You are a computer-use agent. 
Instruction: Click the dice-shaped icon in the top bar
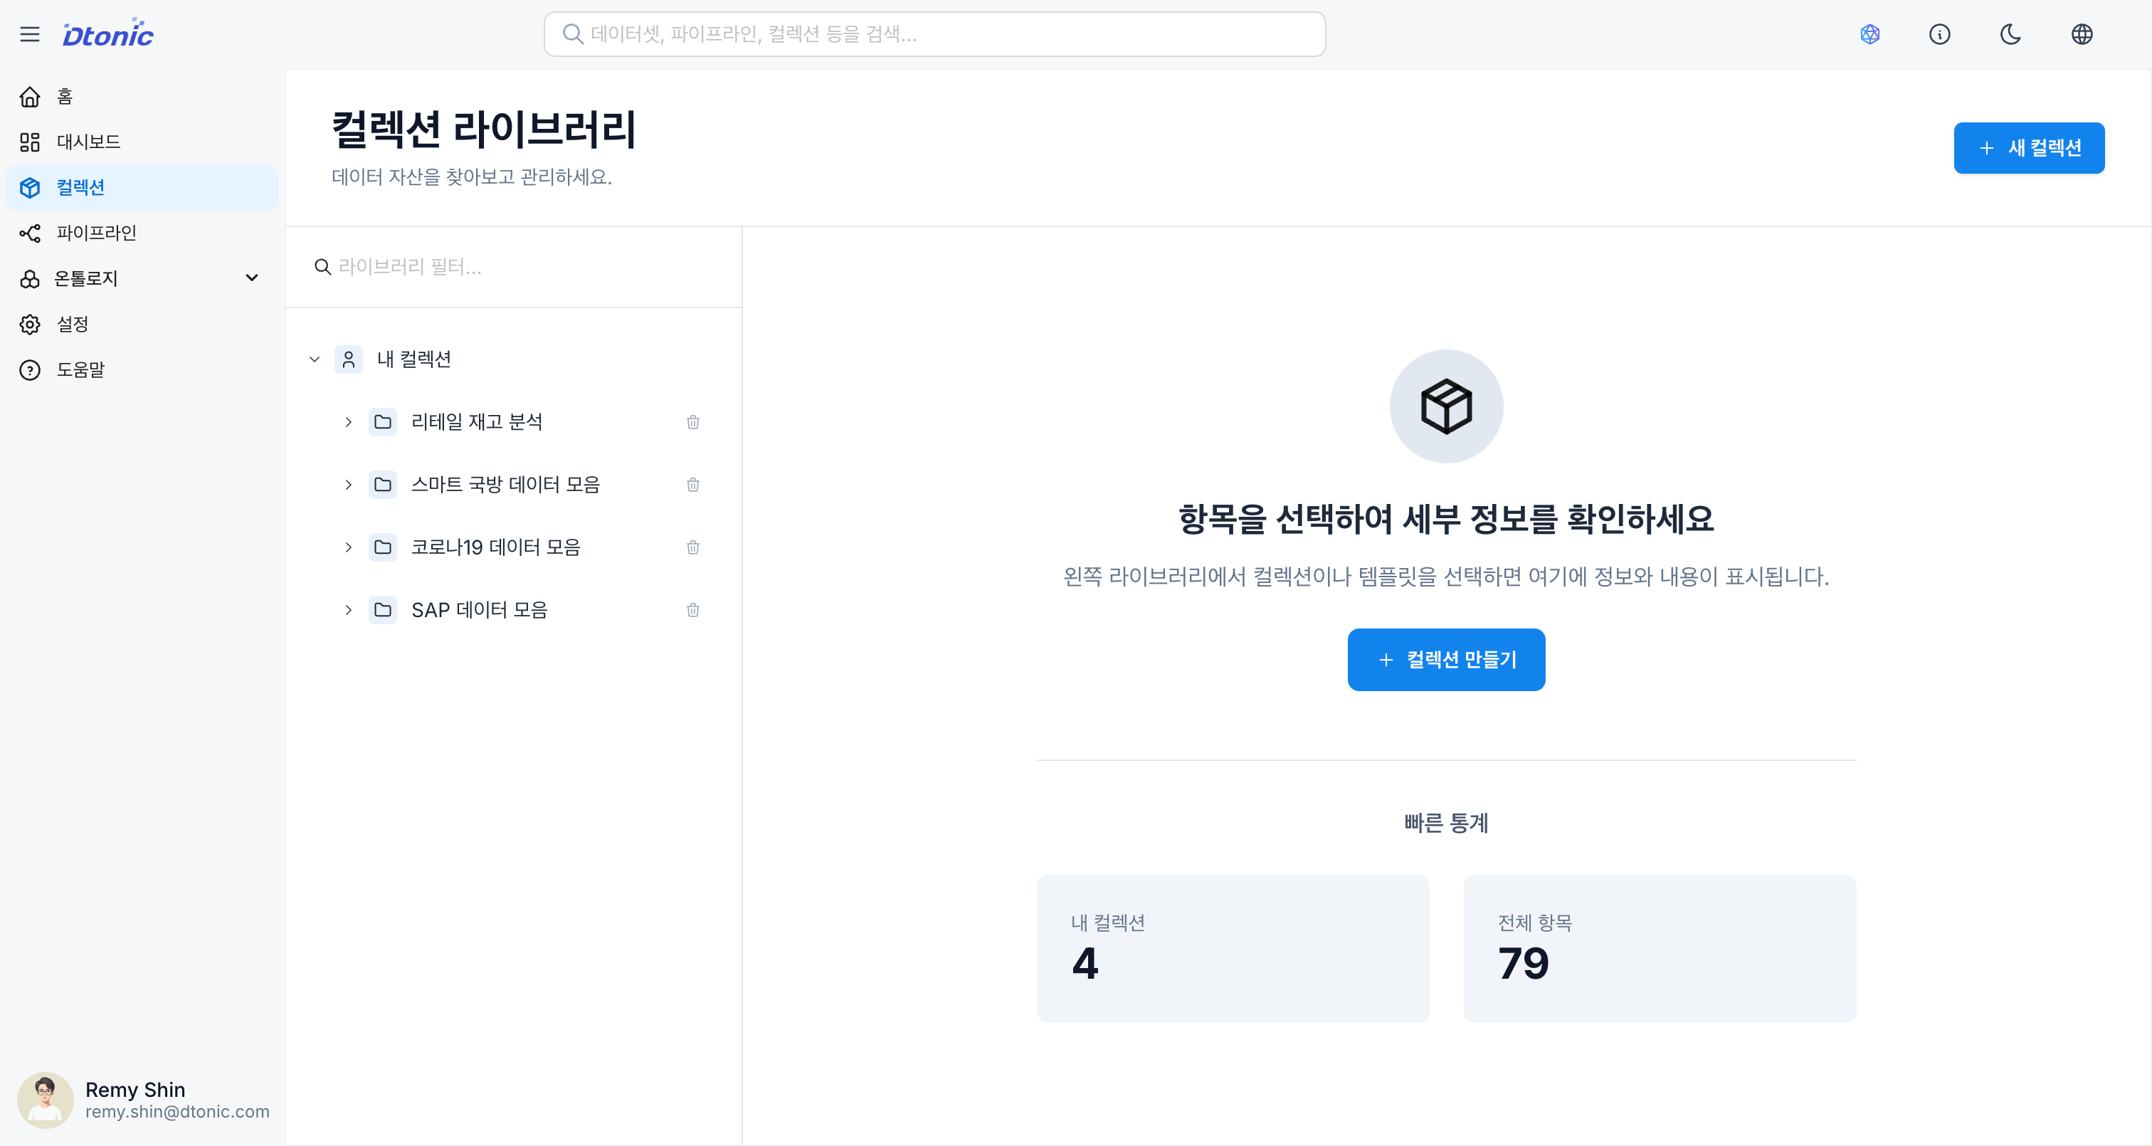pos(1869,34)
